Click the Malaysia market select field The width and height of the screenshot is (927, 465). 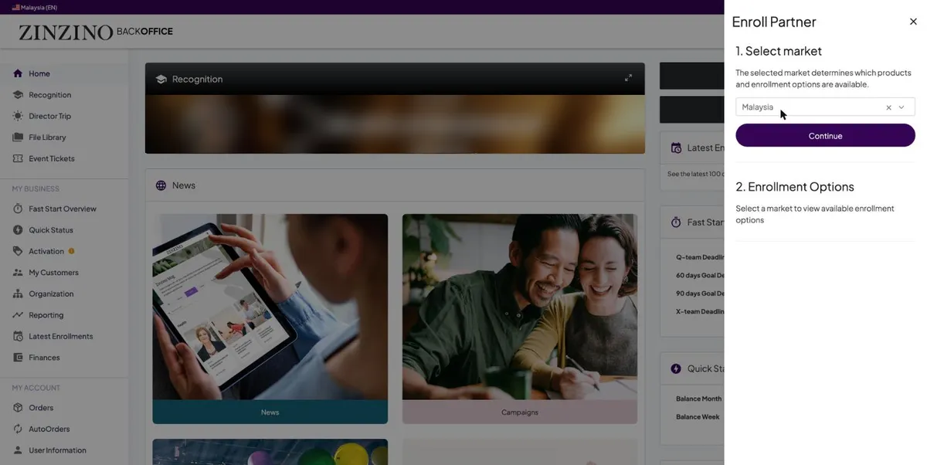[x=825, y=107]
